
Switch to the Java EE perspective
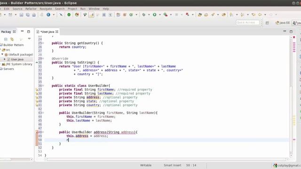click(282, 23)
